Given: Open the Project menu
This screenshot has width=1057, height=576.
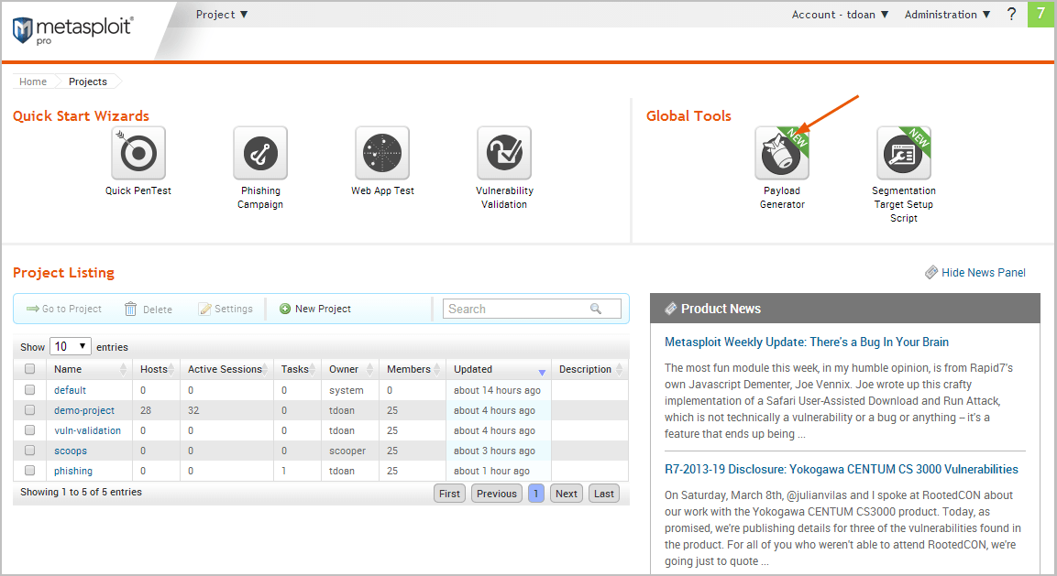Looking at the screenshot, I should (x=222, y=15).
